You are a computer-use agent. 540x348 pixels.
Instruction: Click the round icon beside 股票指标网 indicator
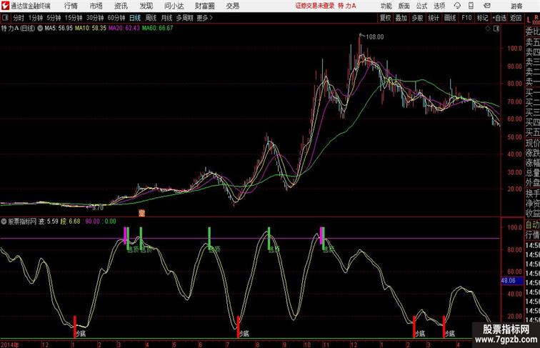pyautogui.click(x=4, y=222)
